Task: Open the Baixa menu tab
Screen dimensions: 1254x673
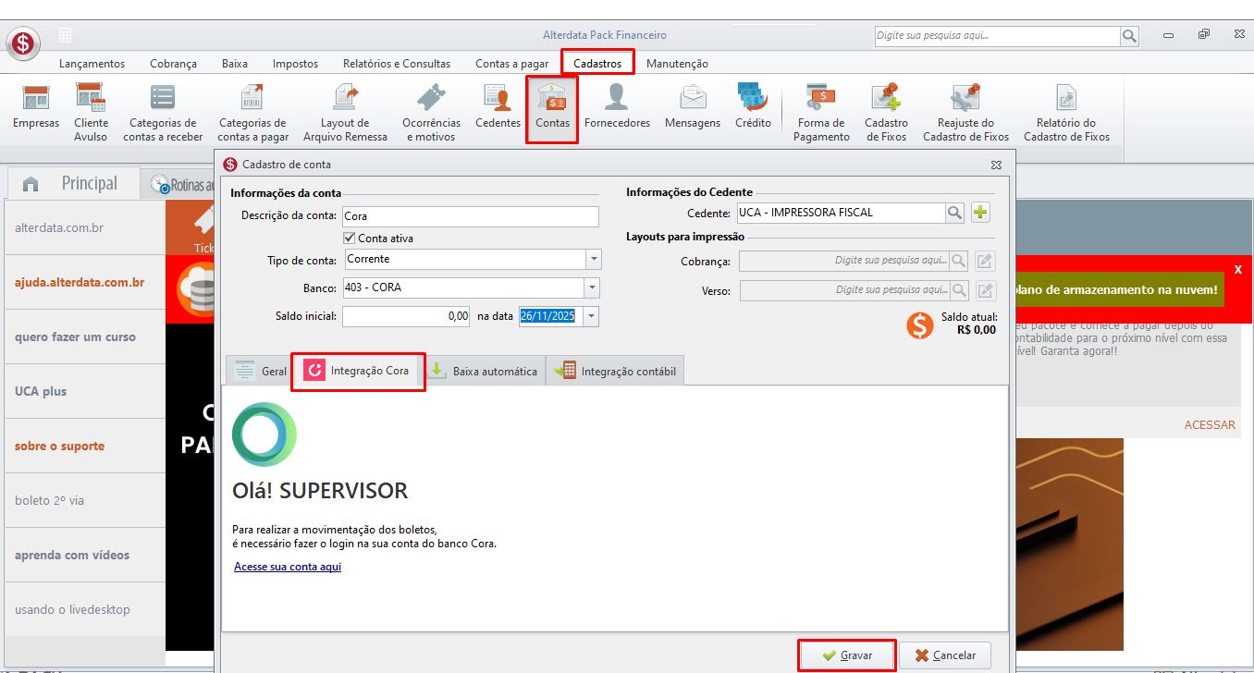Action: [x=235, y=64]
